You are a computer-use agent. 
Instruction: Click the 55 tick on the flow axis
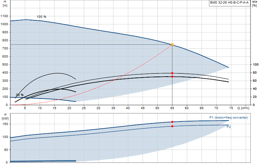172,108
